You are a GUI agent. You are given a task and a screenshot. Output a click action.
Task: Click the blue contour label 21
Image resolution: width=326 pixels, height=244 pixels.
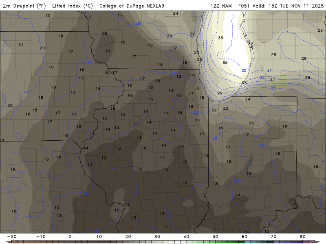[269, 70]
